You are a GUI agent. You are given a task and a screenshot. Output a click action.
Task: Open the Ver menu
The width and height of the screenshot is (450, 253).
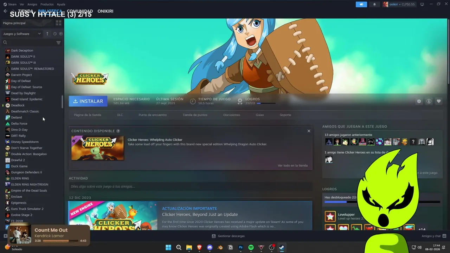[x=22, y=4]
